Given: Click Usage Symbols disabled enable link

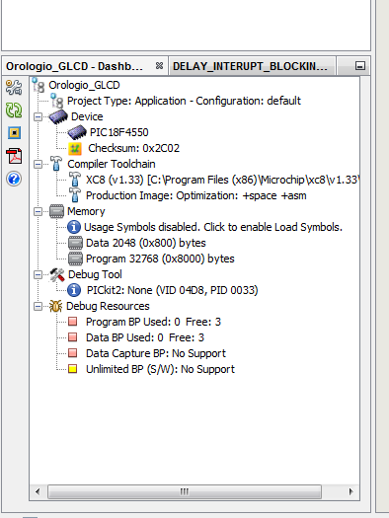Looking at the screenshot, I should (213, 227).
